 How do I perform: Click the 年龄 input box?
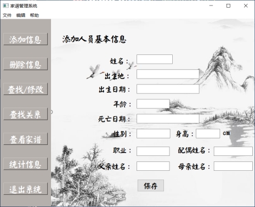pos(153,104)
